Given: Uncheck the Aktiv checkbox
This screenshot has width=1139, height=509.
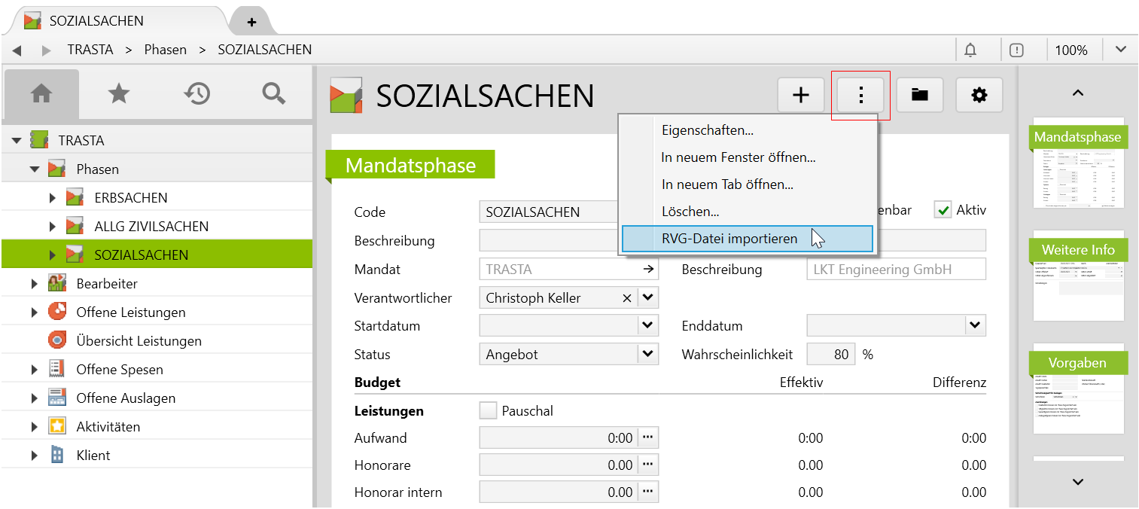Looking at the screenshot, I should [x=943, y=210].
